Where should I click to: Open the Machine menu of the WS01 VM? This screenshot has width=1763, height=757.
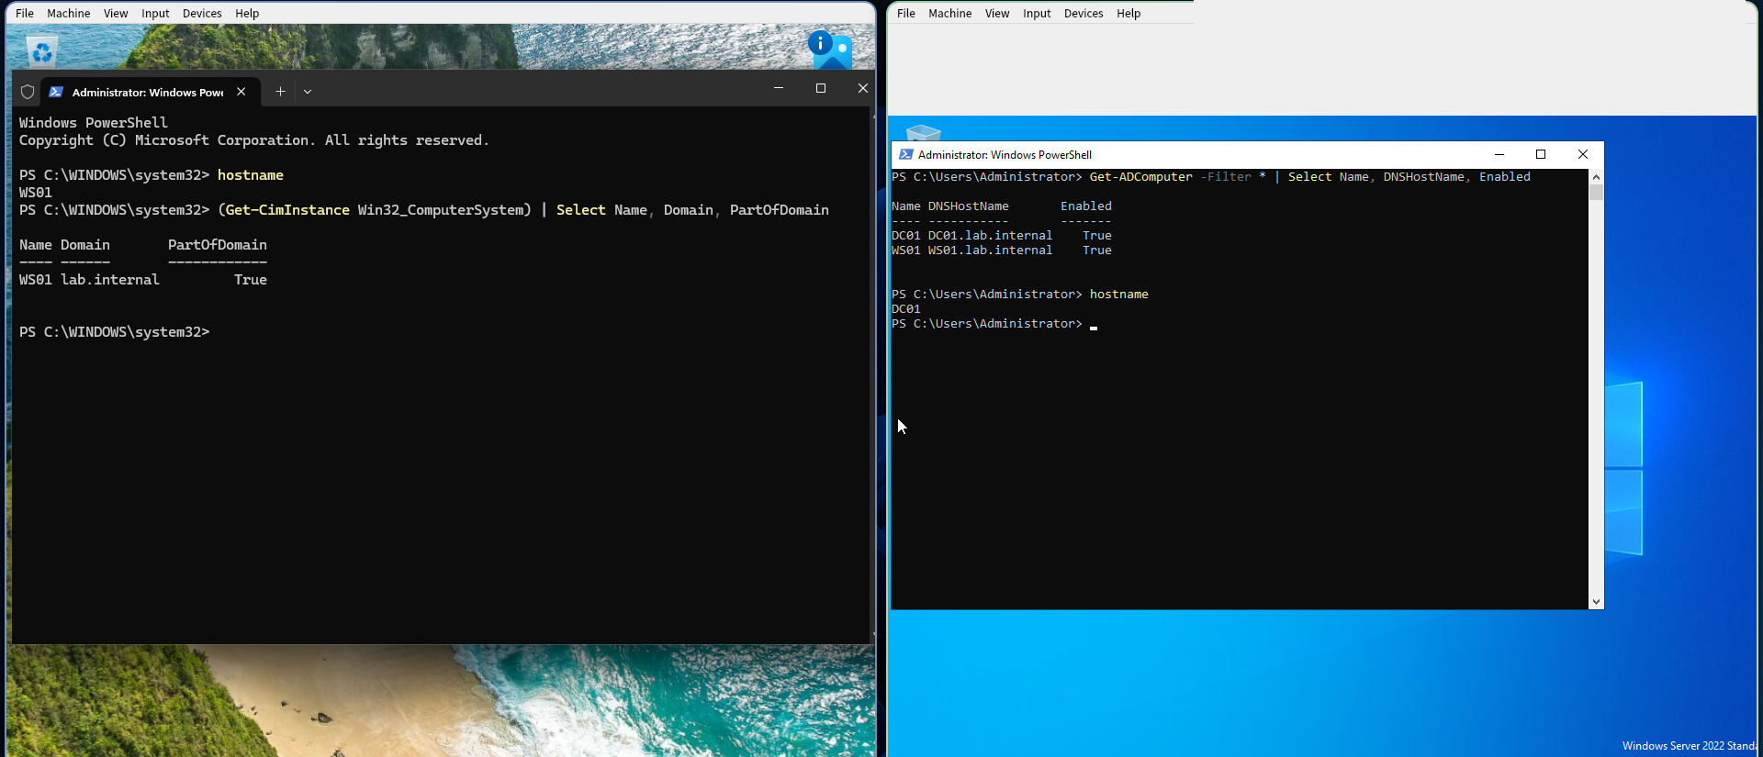[x=69, y=14]
